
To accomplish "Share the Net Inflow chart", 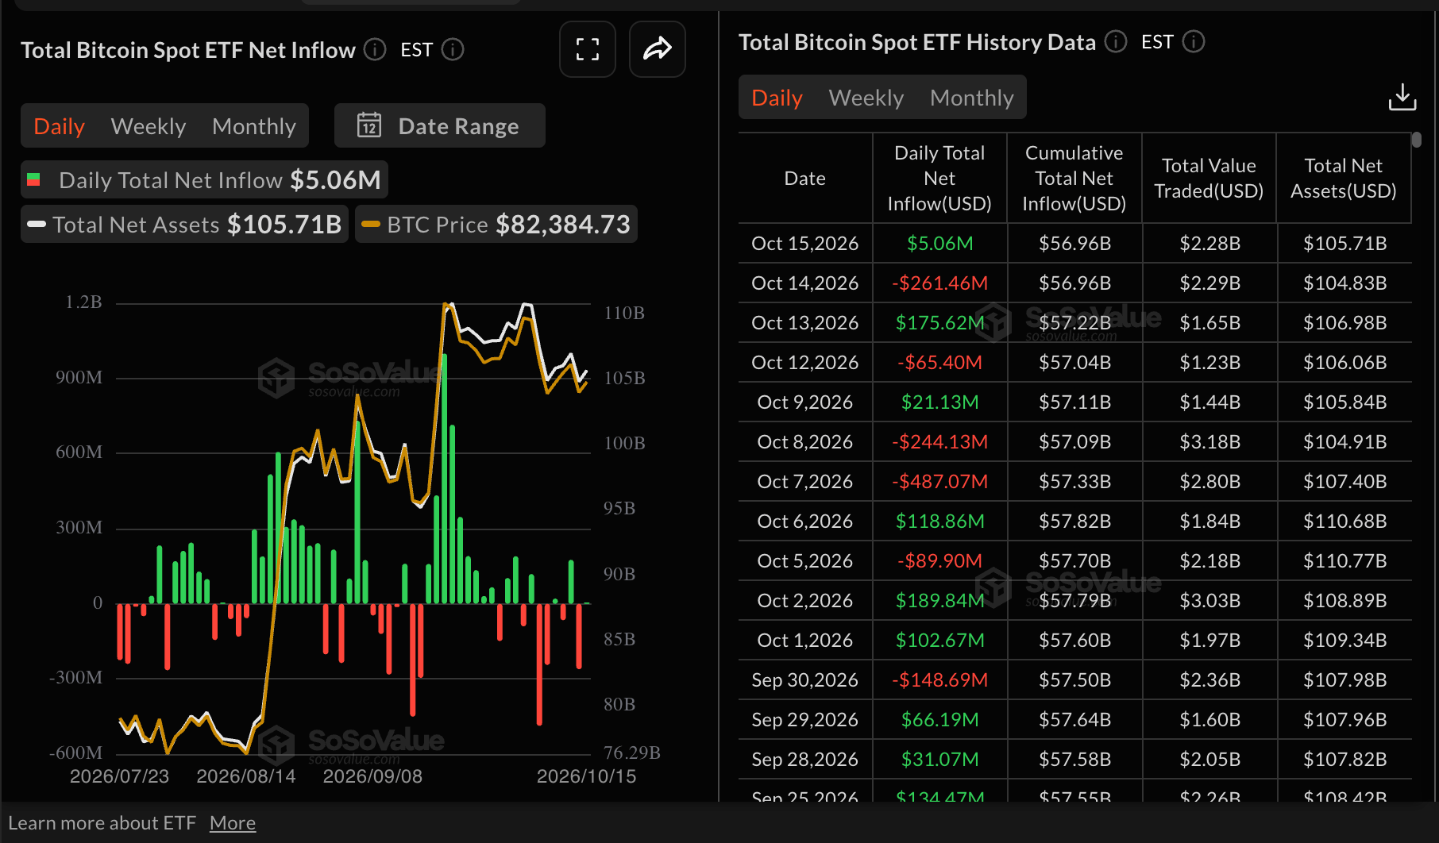I will (658, 49).
